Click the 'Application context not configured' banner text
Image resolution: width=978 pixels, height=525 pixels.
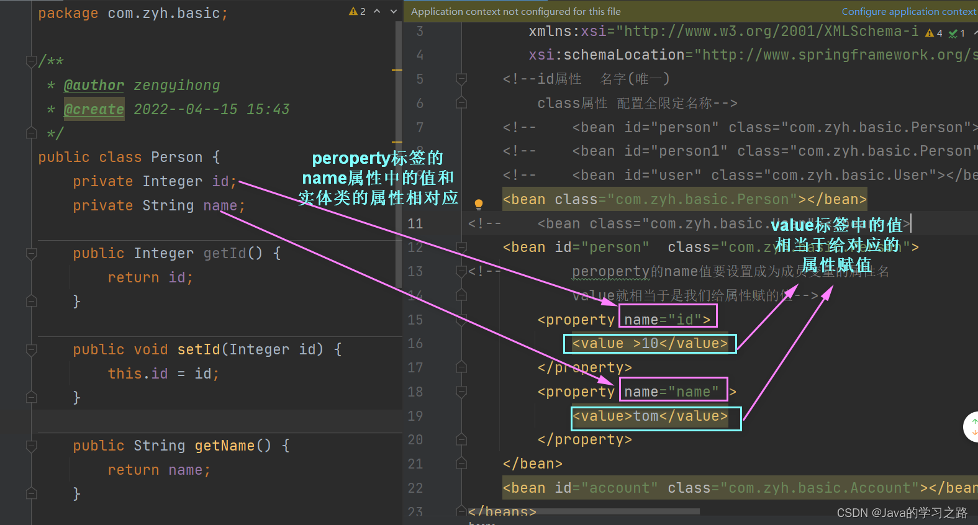coord(515,11)
